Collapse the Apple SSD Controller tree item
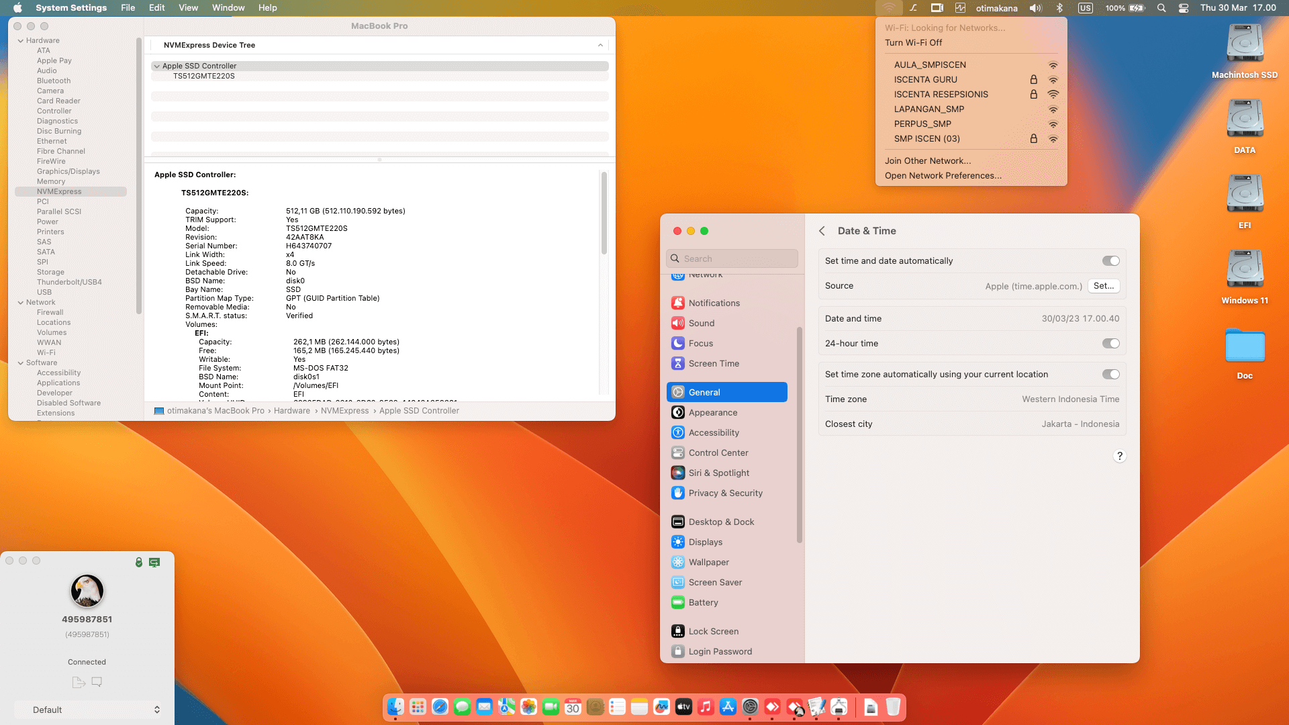The width and height of the screenshot is (1289, 725). tap(157, 66)
